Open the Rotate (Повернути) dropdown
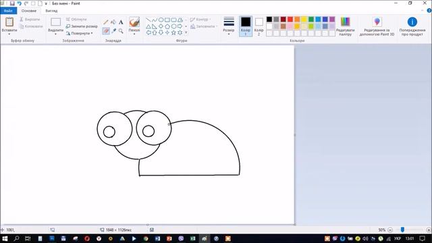432x243 pixels. (80, 33)
